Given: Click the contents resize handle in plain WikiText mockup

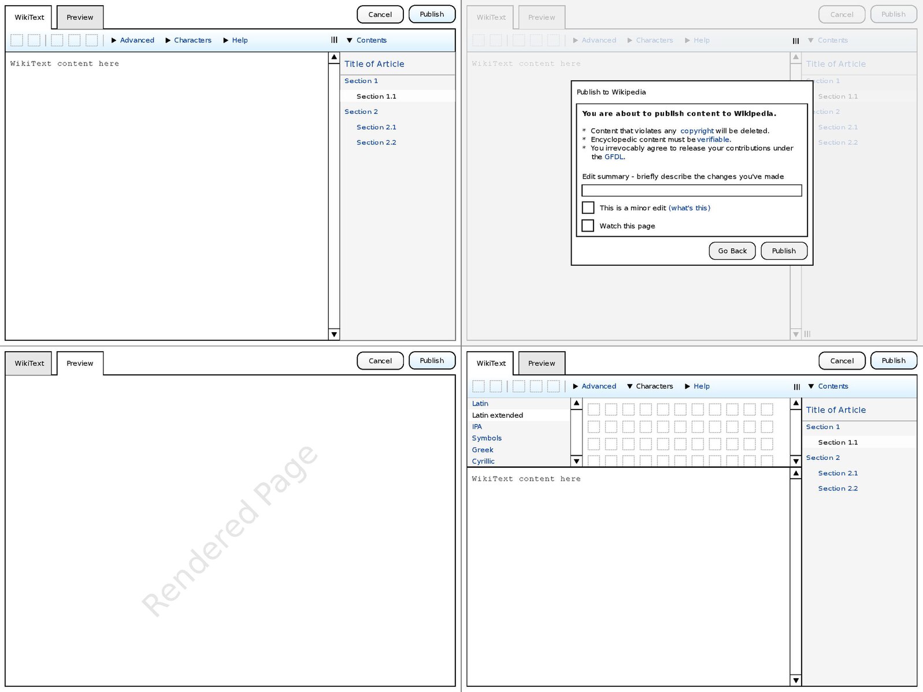Looking at the screenshot, I should coord(334,40).
